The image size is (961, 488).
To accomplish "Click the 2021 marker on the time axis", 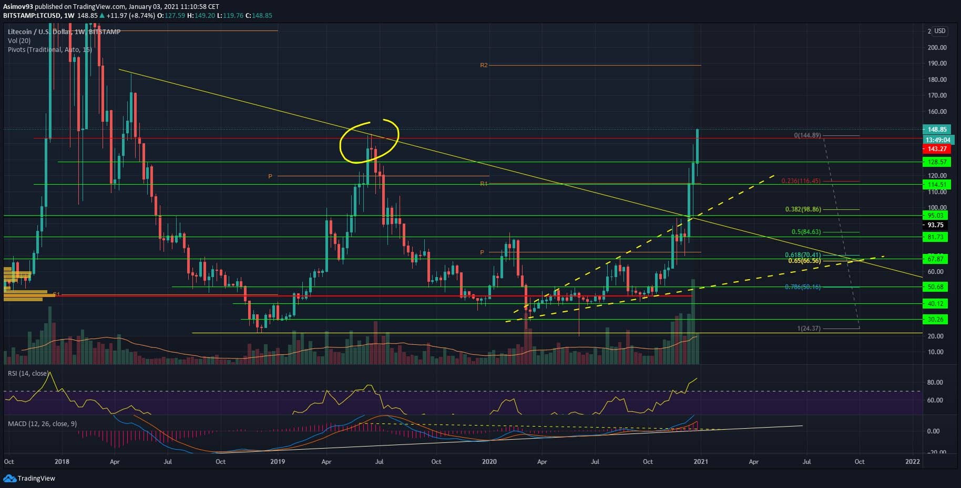I will click(701, 462).
